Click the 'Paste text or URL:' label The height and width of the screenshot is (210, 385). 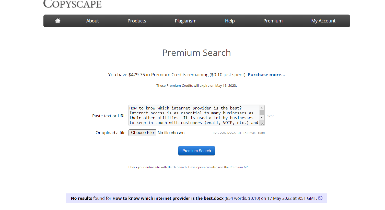109,116
